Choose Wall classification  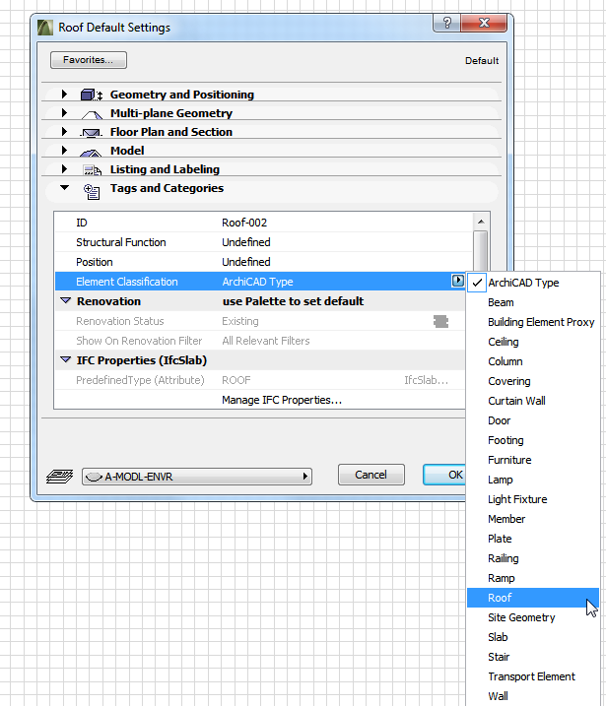point(533,696)
